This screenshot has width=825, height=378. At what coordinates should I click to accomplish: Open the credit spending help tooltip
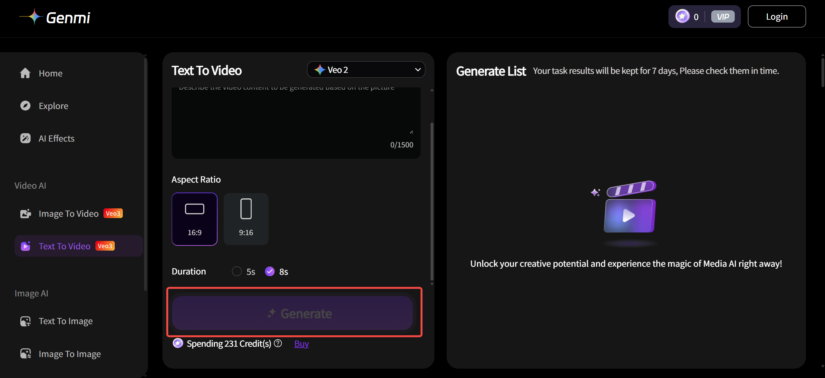(277, 343)
